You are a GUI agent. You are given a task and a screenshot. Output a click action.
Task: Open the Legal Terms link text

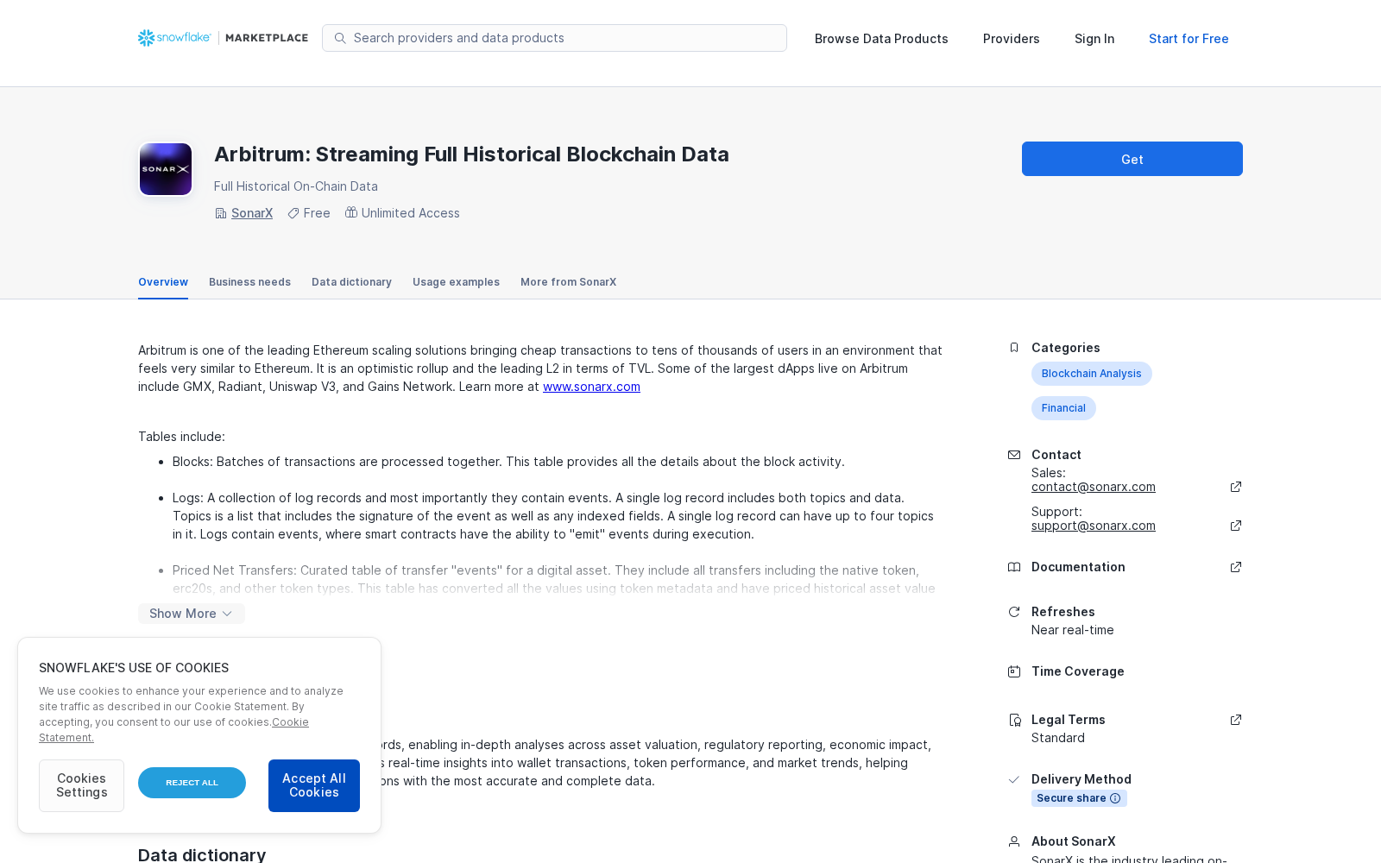[1068, 720]
